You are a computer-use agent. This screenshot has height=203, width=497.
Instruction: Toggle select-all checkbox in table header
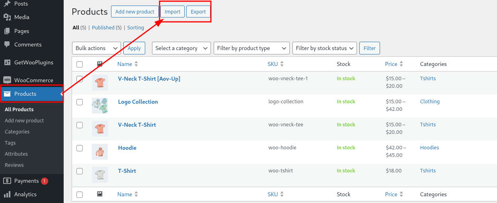[x=80, y=64]
